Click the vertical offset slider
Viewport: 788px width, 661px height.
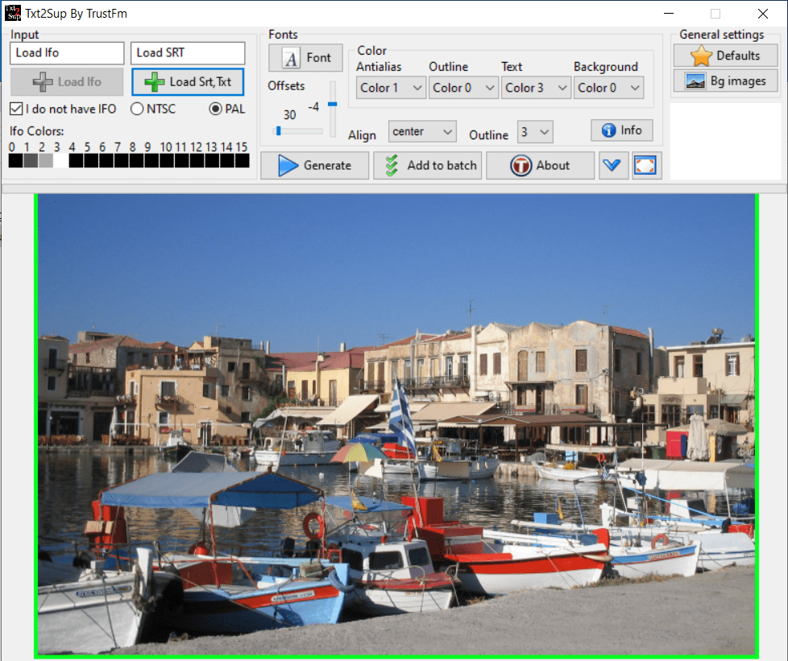[332, 109]
